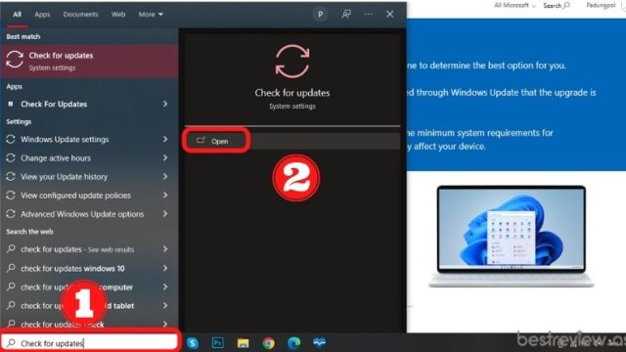Open File Explorer in the taskbar

point(243,343)
